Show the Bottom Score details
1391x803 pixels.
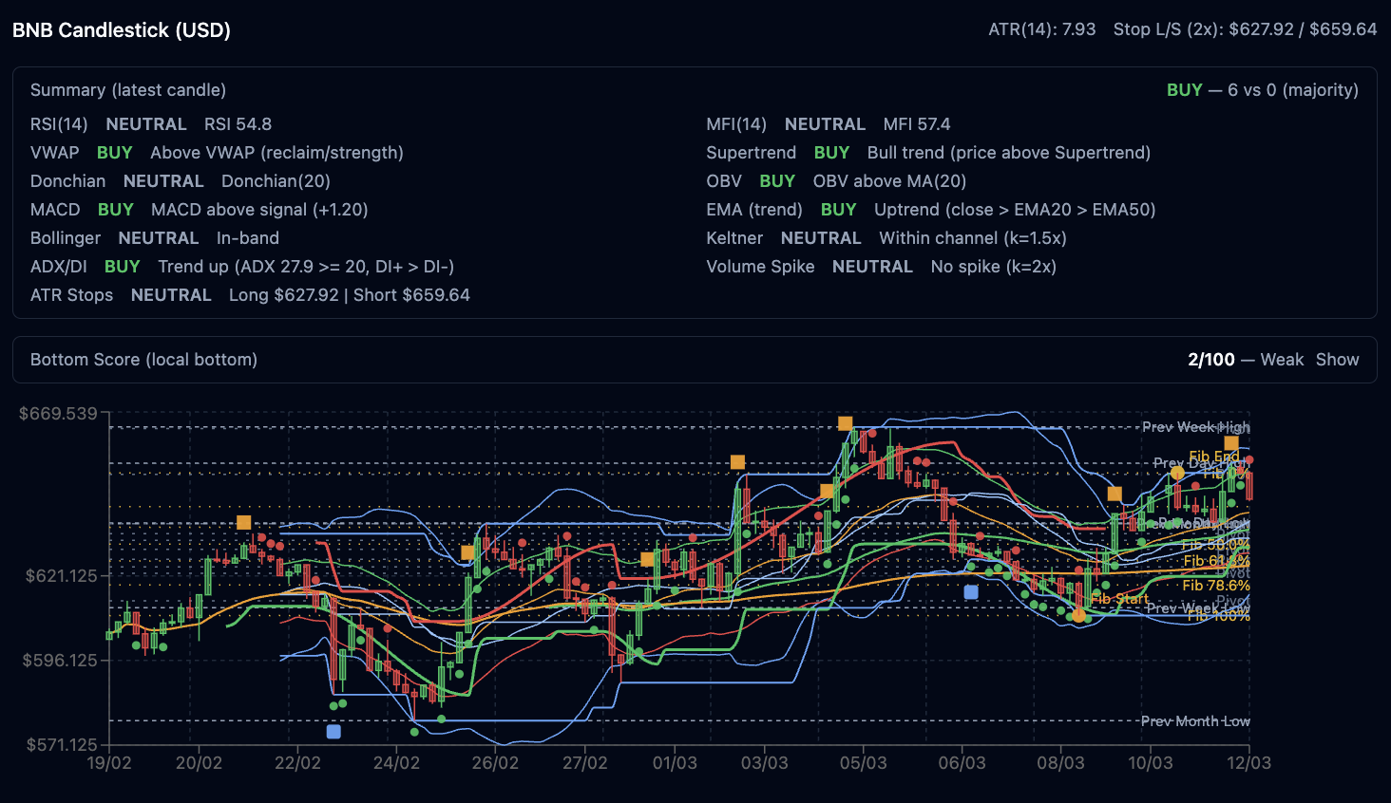tap(1337, 360)
